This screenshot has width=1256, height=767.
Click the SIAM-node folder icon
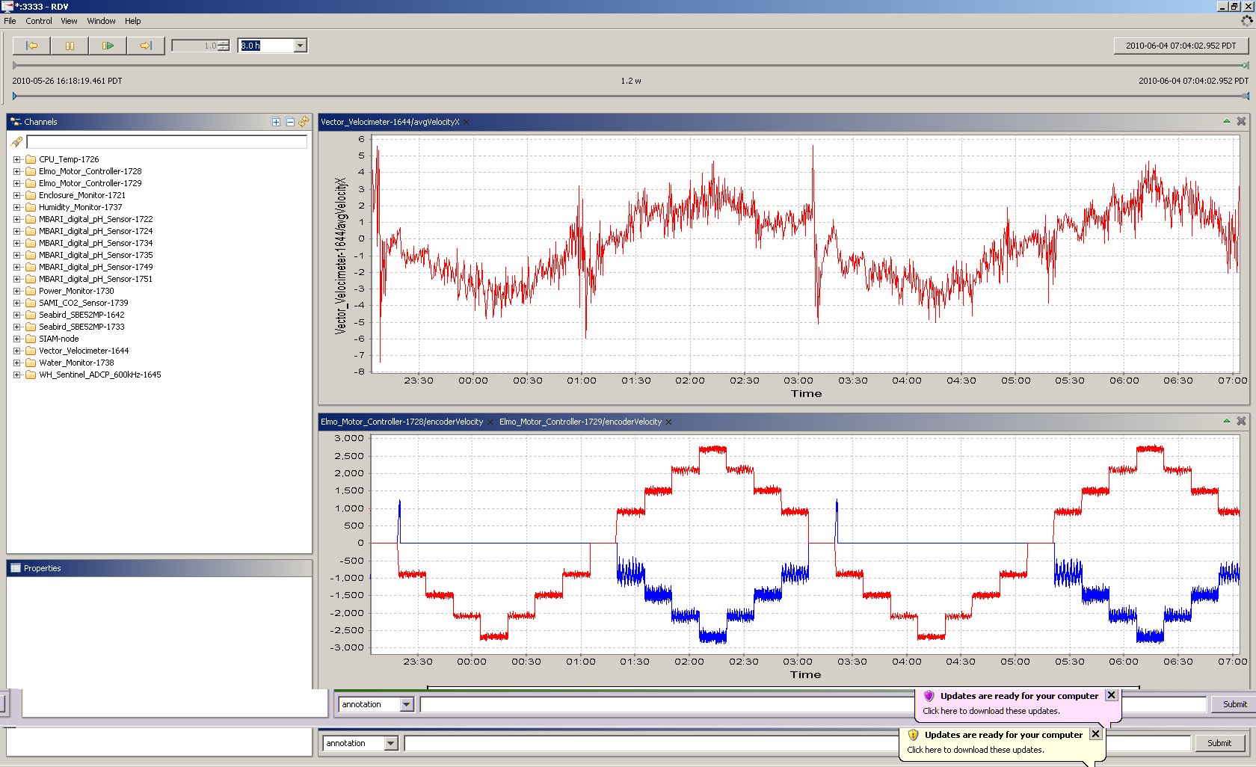click(x=31, y=339)
